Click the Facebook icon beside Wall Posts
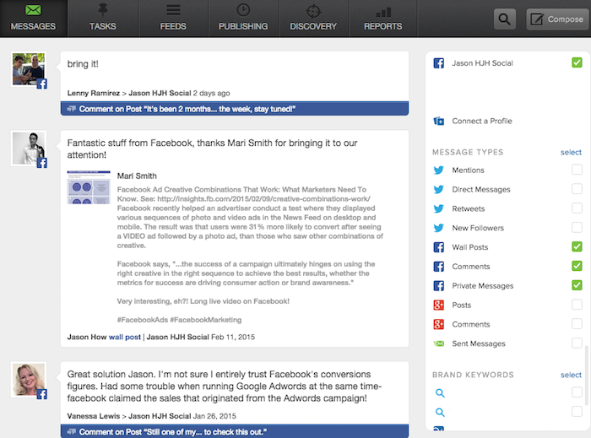 439,247
